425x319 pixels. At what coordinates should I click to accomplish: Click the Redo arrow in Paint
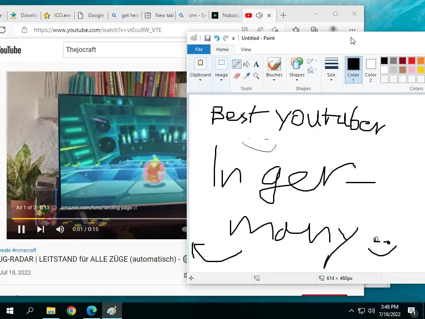pos(225,38)
